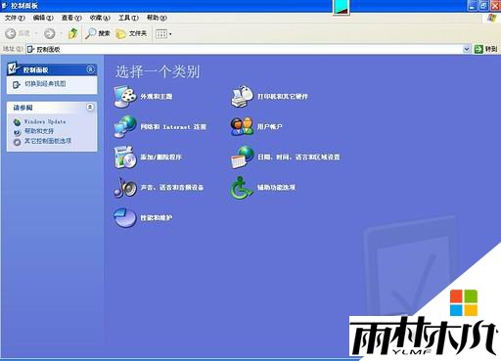Open the 外观和主题 category icon
Viewport: 501px width, 361px height.
click(124, 97)
